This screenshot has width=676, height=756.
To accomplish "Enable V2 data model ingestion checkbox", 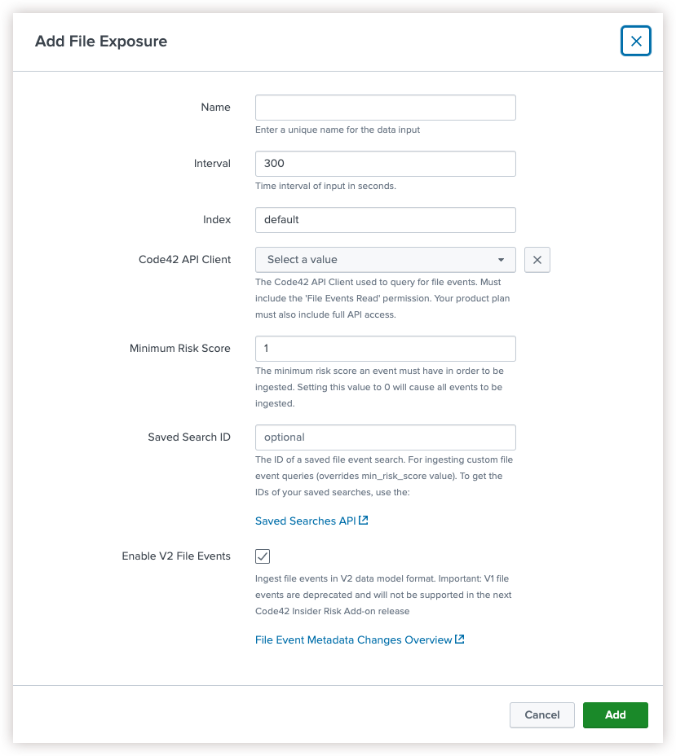I will [x=262, y=556].
